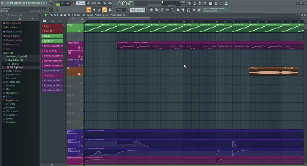Switch between pattern and song mode
The width and height of the screenshot is (307, 166).
(58, 3)
